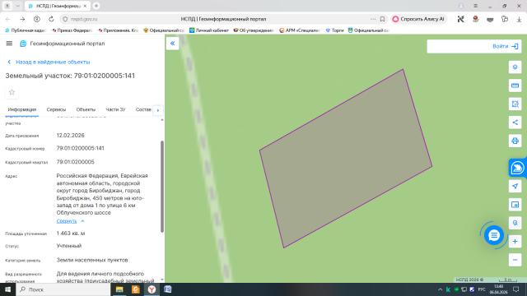Open the round chat support button

pos(494,235)
